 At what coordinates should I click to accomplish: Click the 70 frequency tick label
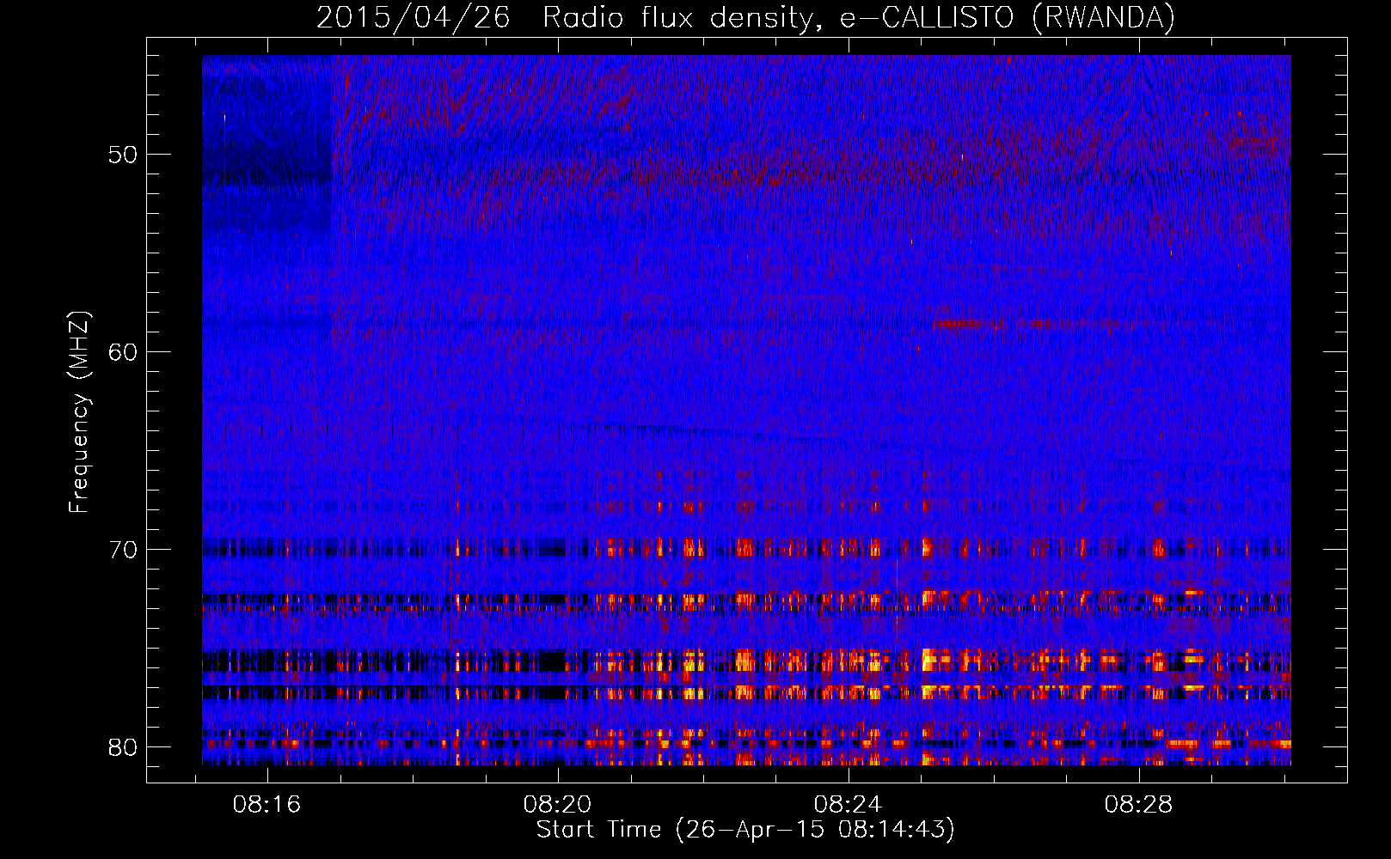tap(124, 550)
